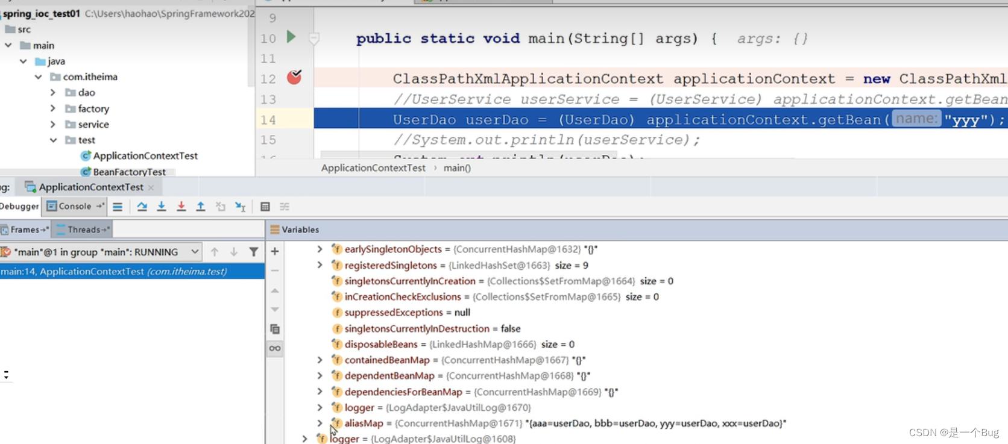Select the suppressedExceptions = null row
The width and height of the screenshot is (1008, 444).
[401, 312]
